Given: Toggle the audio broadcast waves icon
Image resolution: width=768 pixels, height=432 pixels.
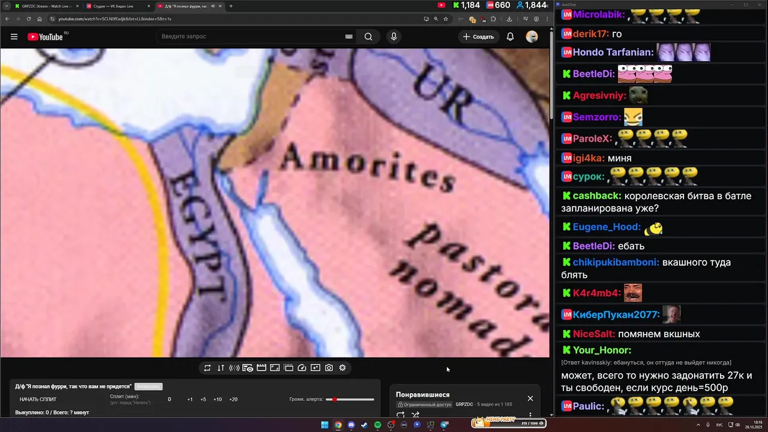Looking at the screenshot, I should (234, 368).
